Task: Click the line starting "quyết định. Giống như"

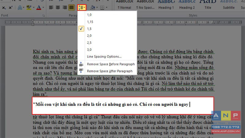Action: [x=123, y=79]
